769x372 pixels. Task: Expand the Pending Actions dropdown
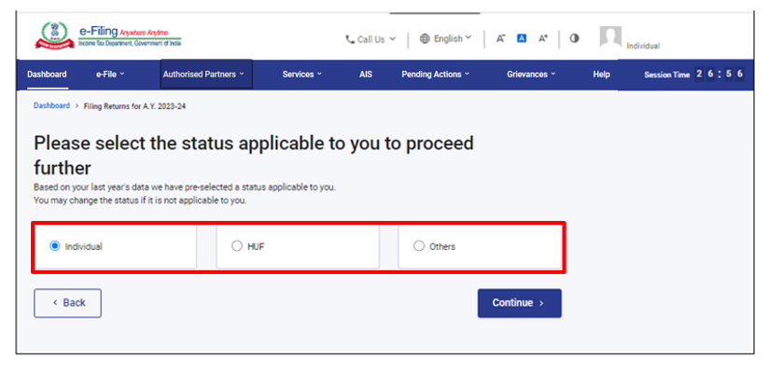(436, 75)
